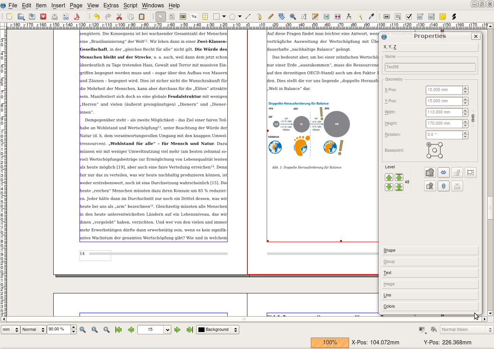This screenshot has height=349, width=494.
Task: Open the Text section in Properties
Action: [x=430, y=273]
